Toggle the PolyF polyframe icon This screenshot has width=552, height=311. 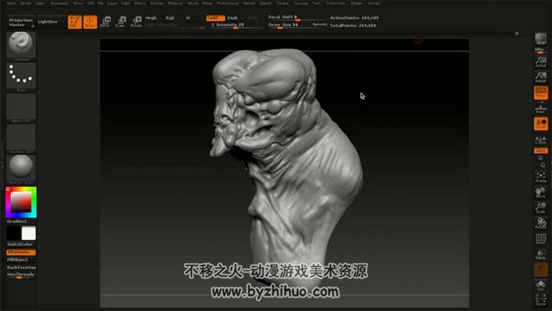[541, 239]
